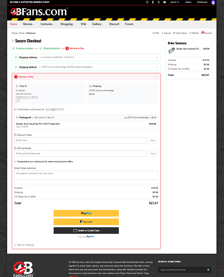Expand the Shipping Address section chevron

coord(157,58)
